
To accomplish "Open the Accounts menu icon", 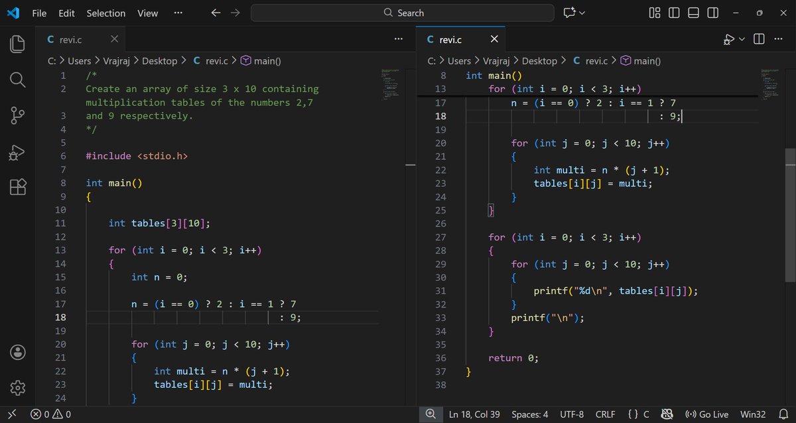I will point(18,352).
